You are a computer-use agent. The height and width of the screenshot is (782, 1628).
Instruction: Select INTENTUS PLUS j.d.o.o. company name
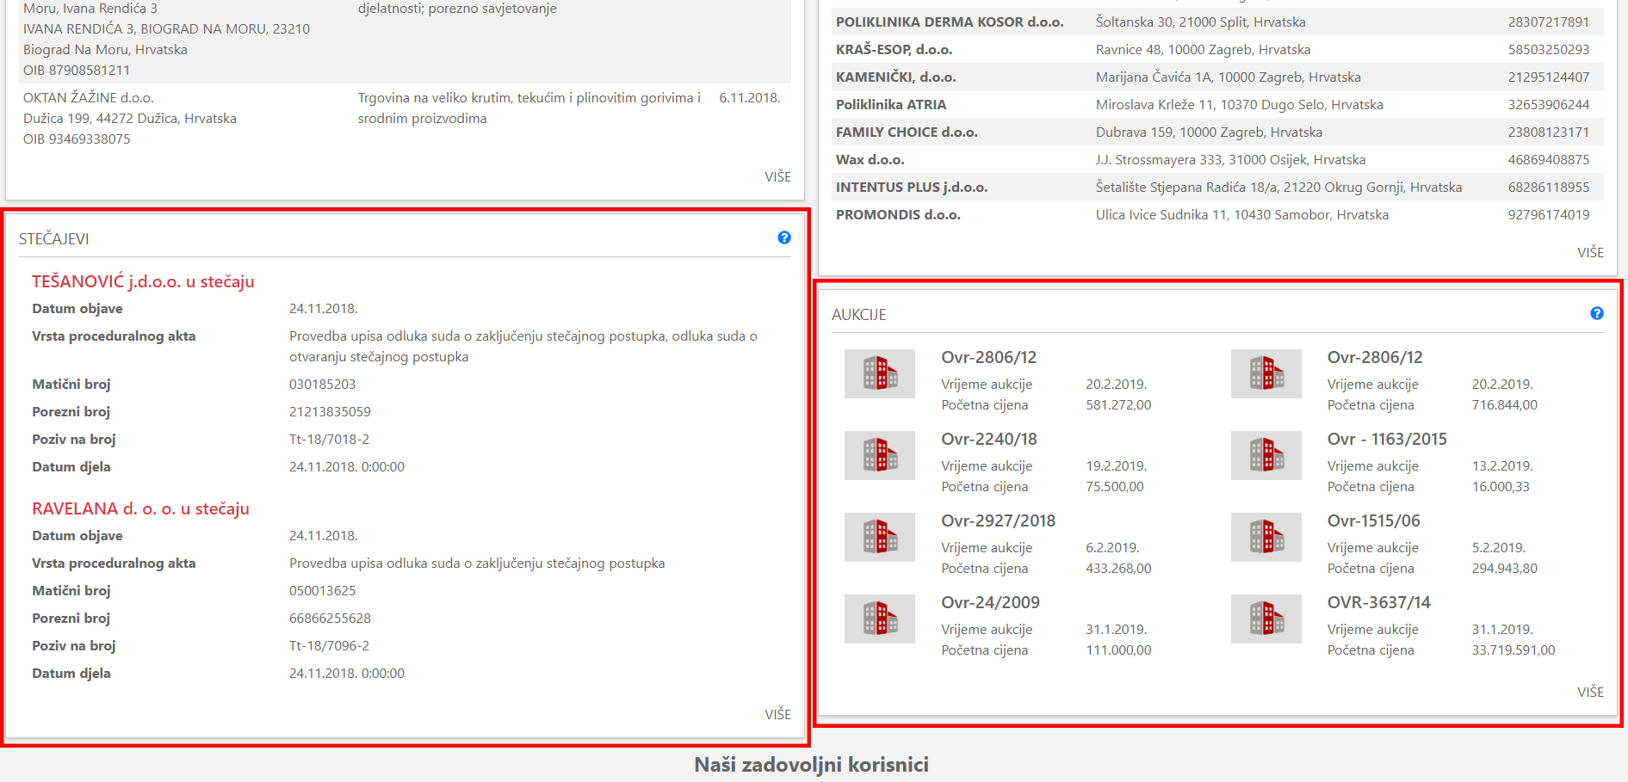point(912,187)
